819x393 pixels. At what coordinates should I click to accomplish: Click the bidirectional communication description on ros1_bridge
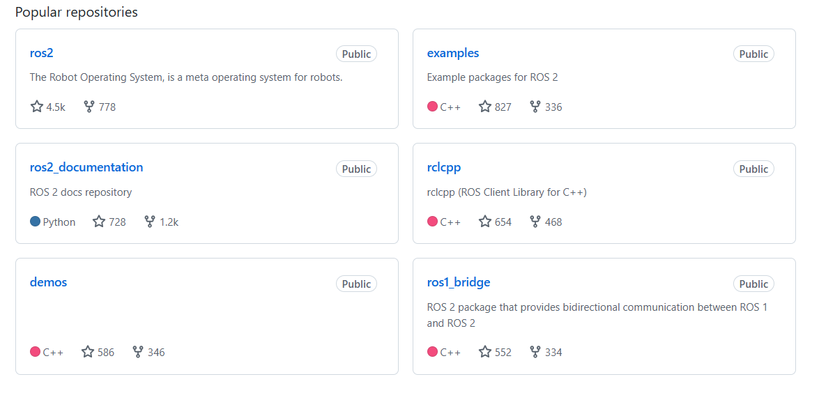click(597, 315)
